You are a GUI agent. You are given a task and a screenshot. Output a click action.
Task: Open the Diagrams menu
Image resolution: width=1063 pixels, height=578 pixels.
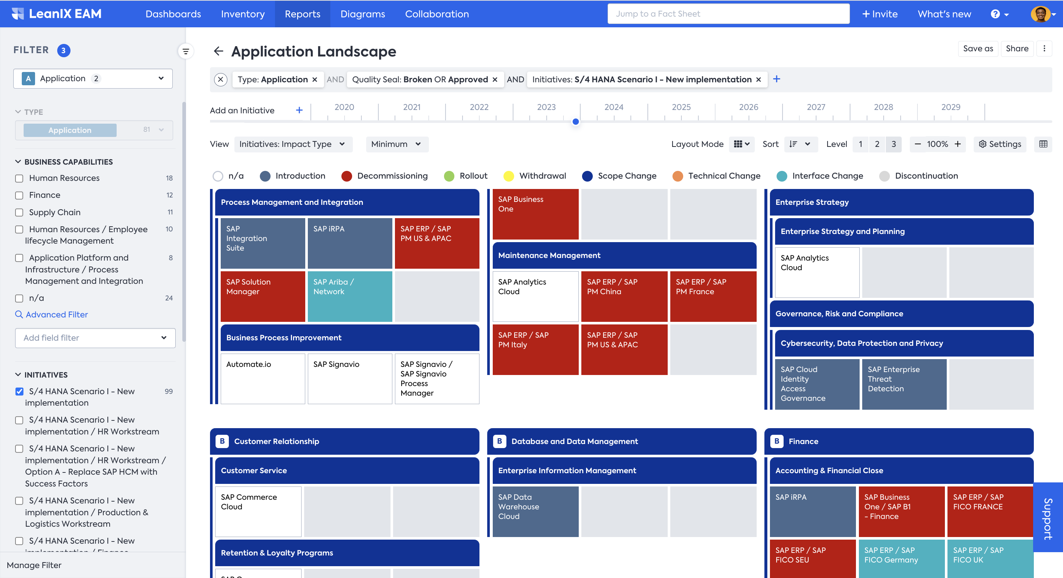363,14
